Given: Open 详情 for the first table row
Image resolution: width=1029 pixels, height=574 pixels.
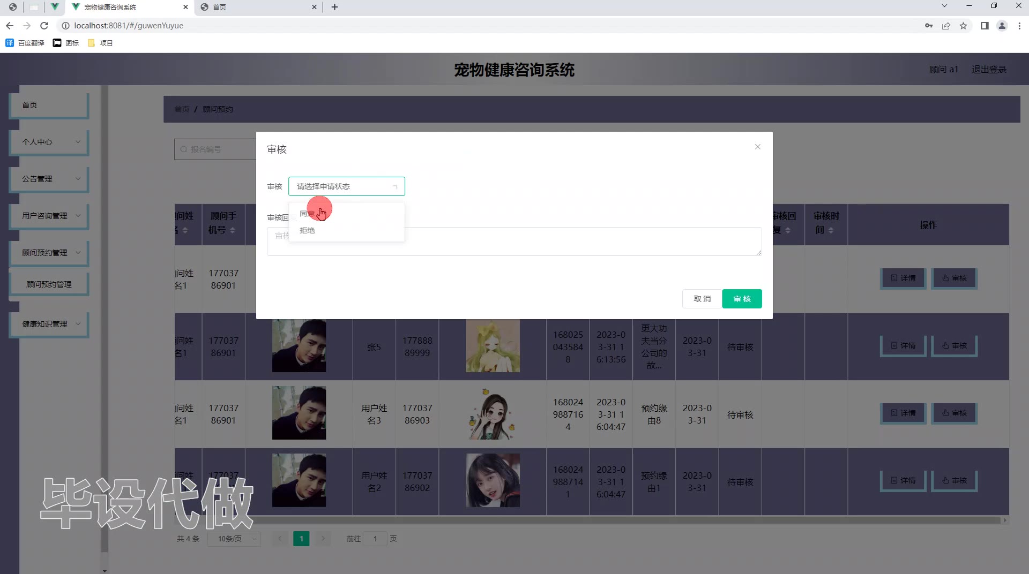Looking at the screenshot, I should [x=903, y=278].
